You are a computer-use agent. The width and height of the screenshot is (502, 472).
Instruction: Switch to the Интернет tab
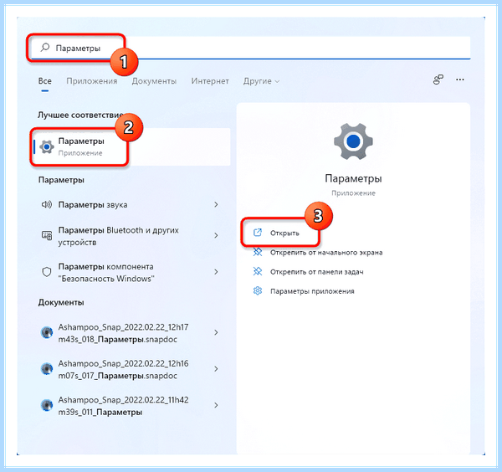tap(210, 81)
